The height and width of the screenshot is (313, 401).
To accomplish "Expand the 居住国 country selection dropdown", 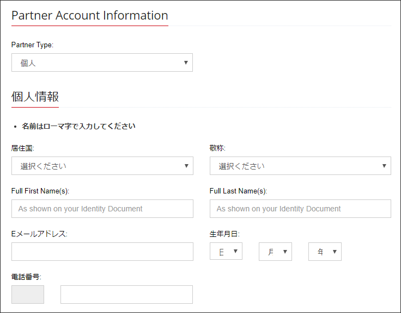I will click(x=102, y=166).
